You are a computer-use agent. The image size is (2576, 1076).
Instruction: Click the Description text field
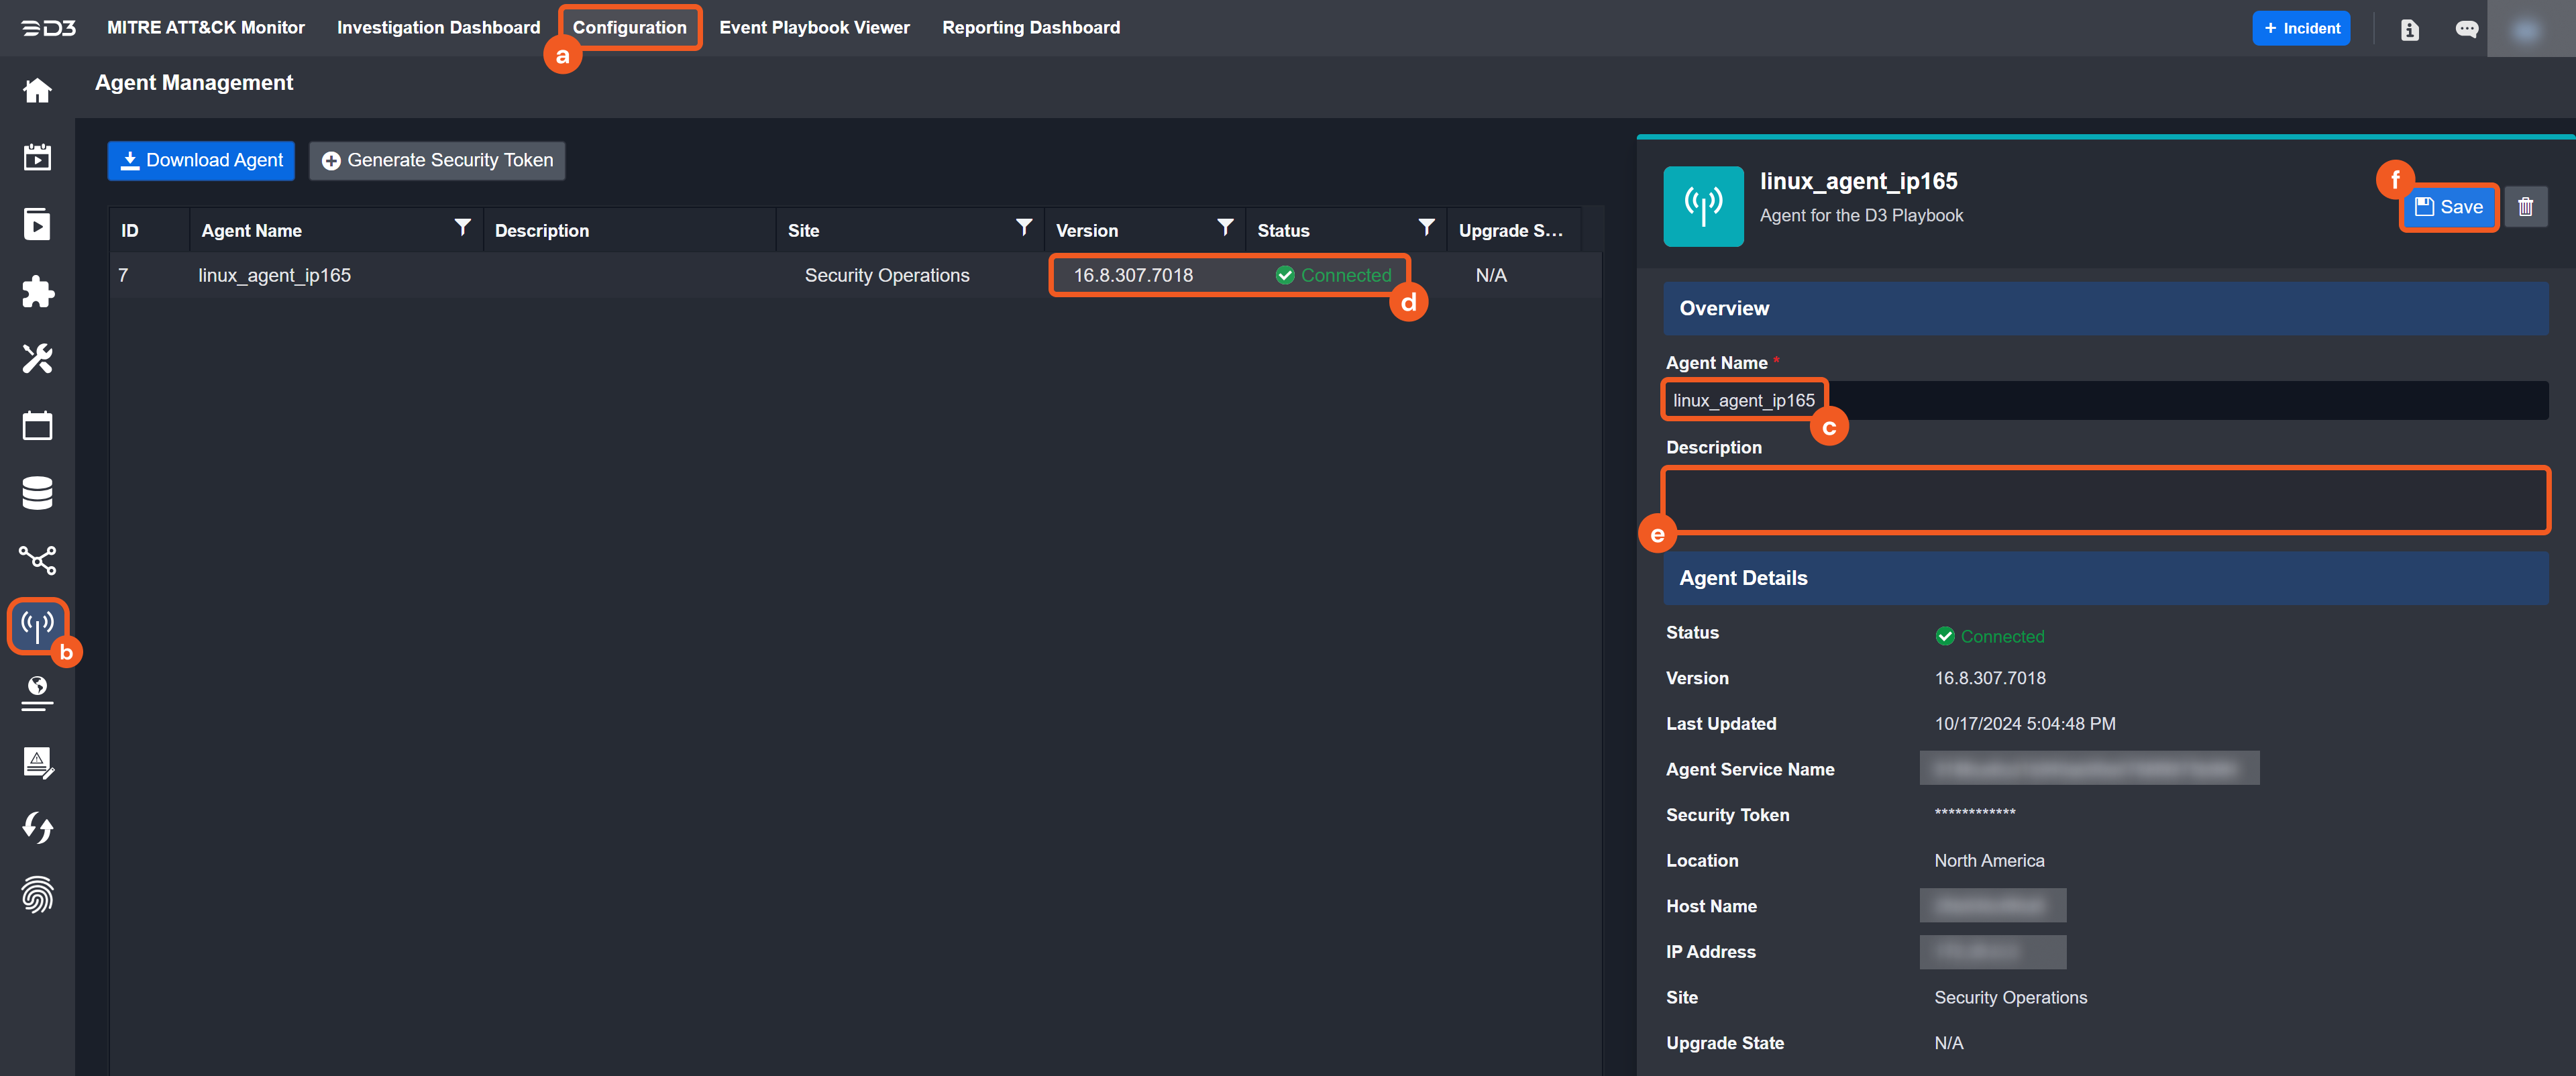[2104, 499]
